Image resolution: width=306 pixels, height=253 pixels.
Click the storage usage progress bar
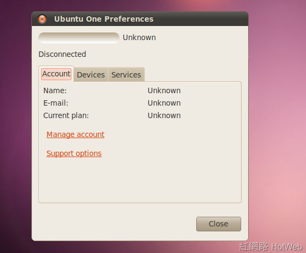coord(79,38)
